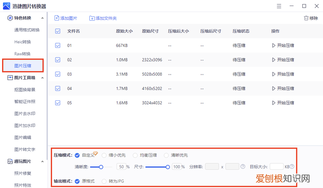Screen dimensions: 323x188
Task: Select 清晰优先 compression mode radio
Action: point(166,155)
